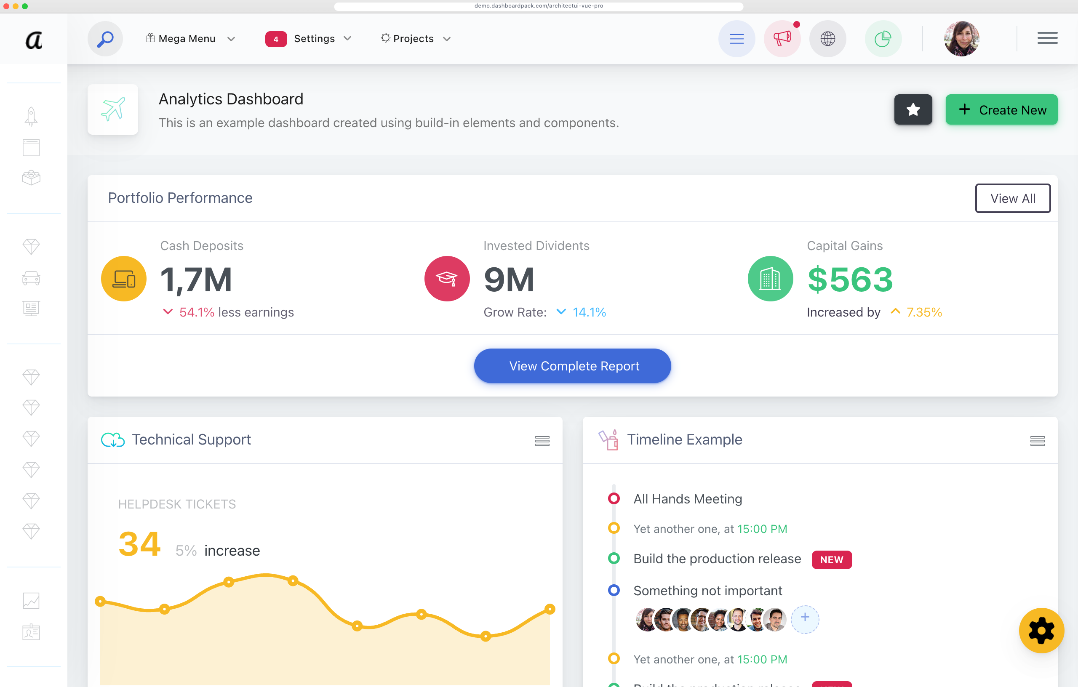This screenshot has height=687, width=1078.
Task: Click the Timeline Example header icon
Action: (x=608, y=440)
